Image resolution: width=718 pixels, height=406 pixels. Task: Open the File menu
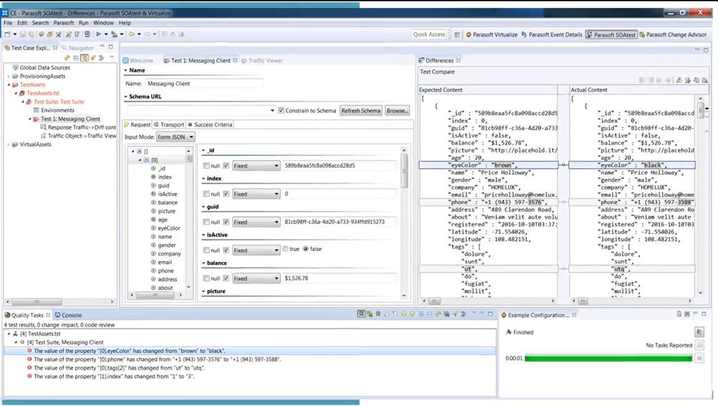click(x=8, y=22)
